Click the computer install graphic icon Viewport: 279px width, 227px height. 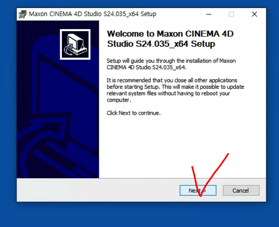point(75,45)
